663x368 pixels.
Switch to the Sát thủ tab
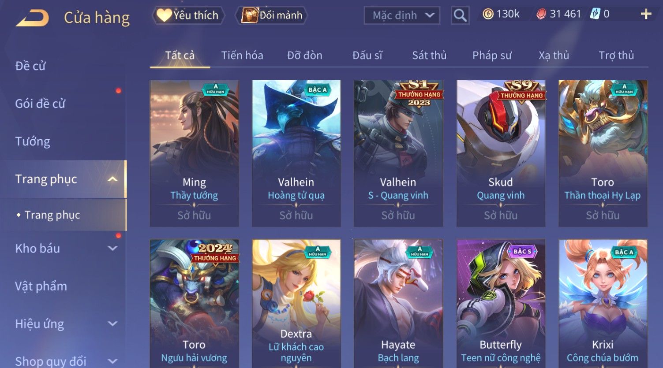point(429,56)
